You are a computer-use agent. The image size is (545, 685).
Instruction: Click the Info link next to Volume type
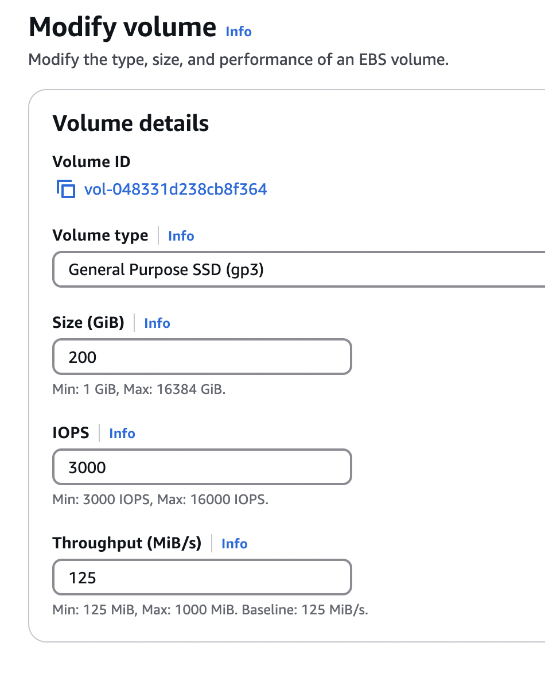[x=181, y=236]
